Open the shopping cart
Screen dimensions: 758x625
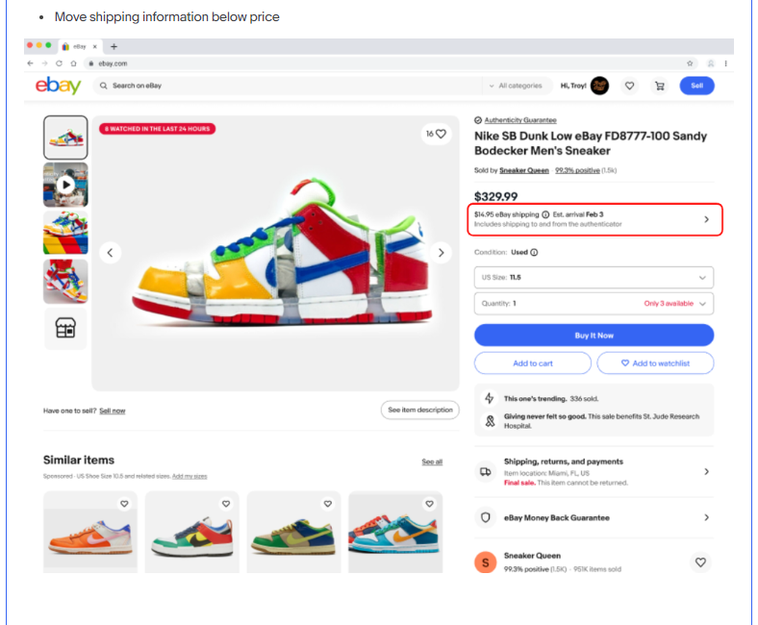(x=659, y=86)
